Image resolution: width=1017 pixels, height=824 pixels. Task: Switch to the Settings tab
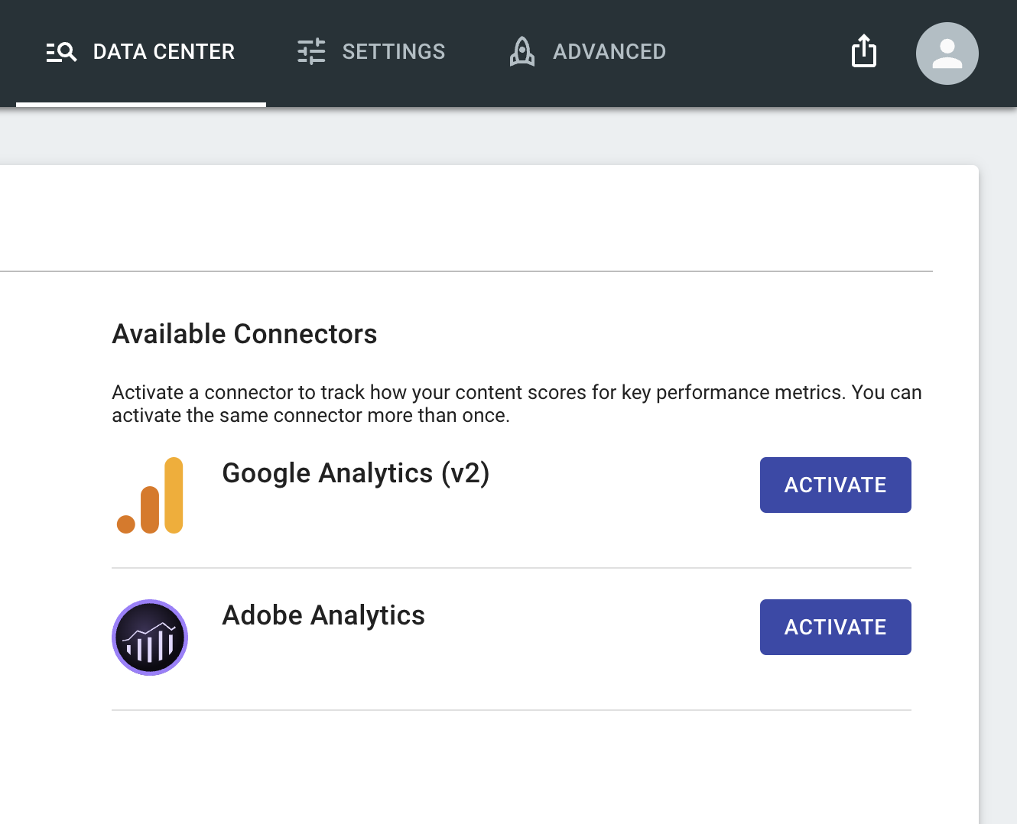click(371, 52)
